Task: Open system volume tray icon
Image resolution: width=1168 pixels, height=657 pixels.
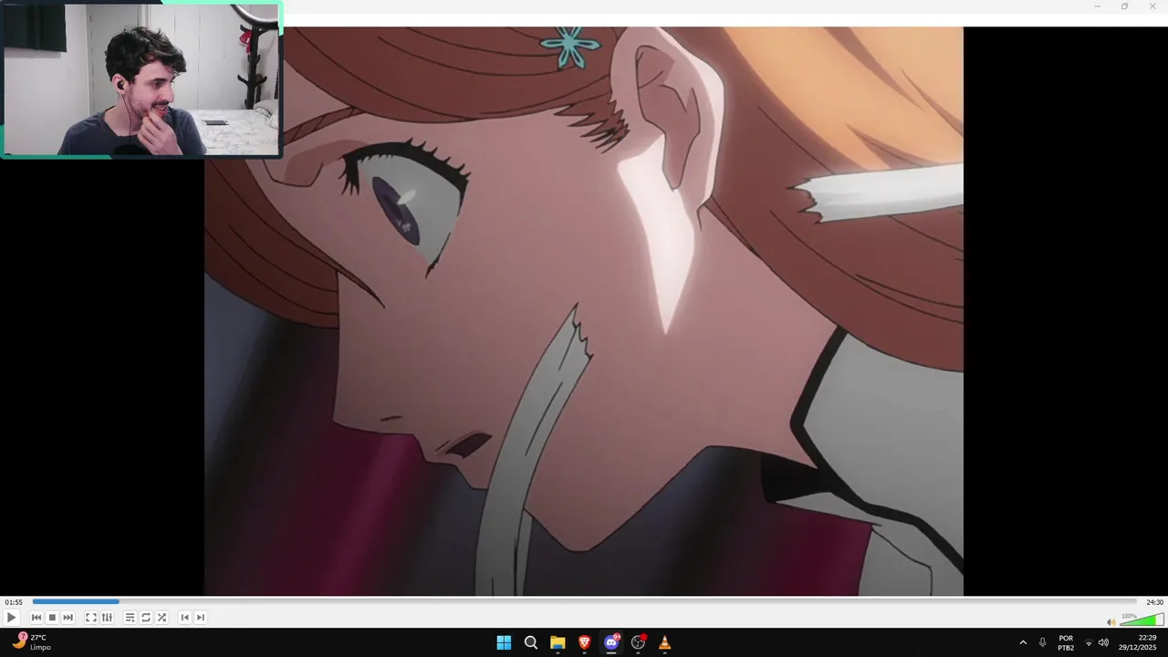Action: (x=1103, y=642)
